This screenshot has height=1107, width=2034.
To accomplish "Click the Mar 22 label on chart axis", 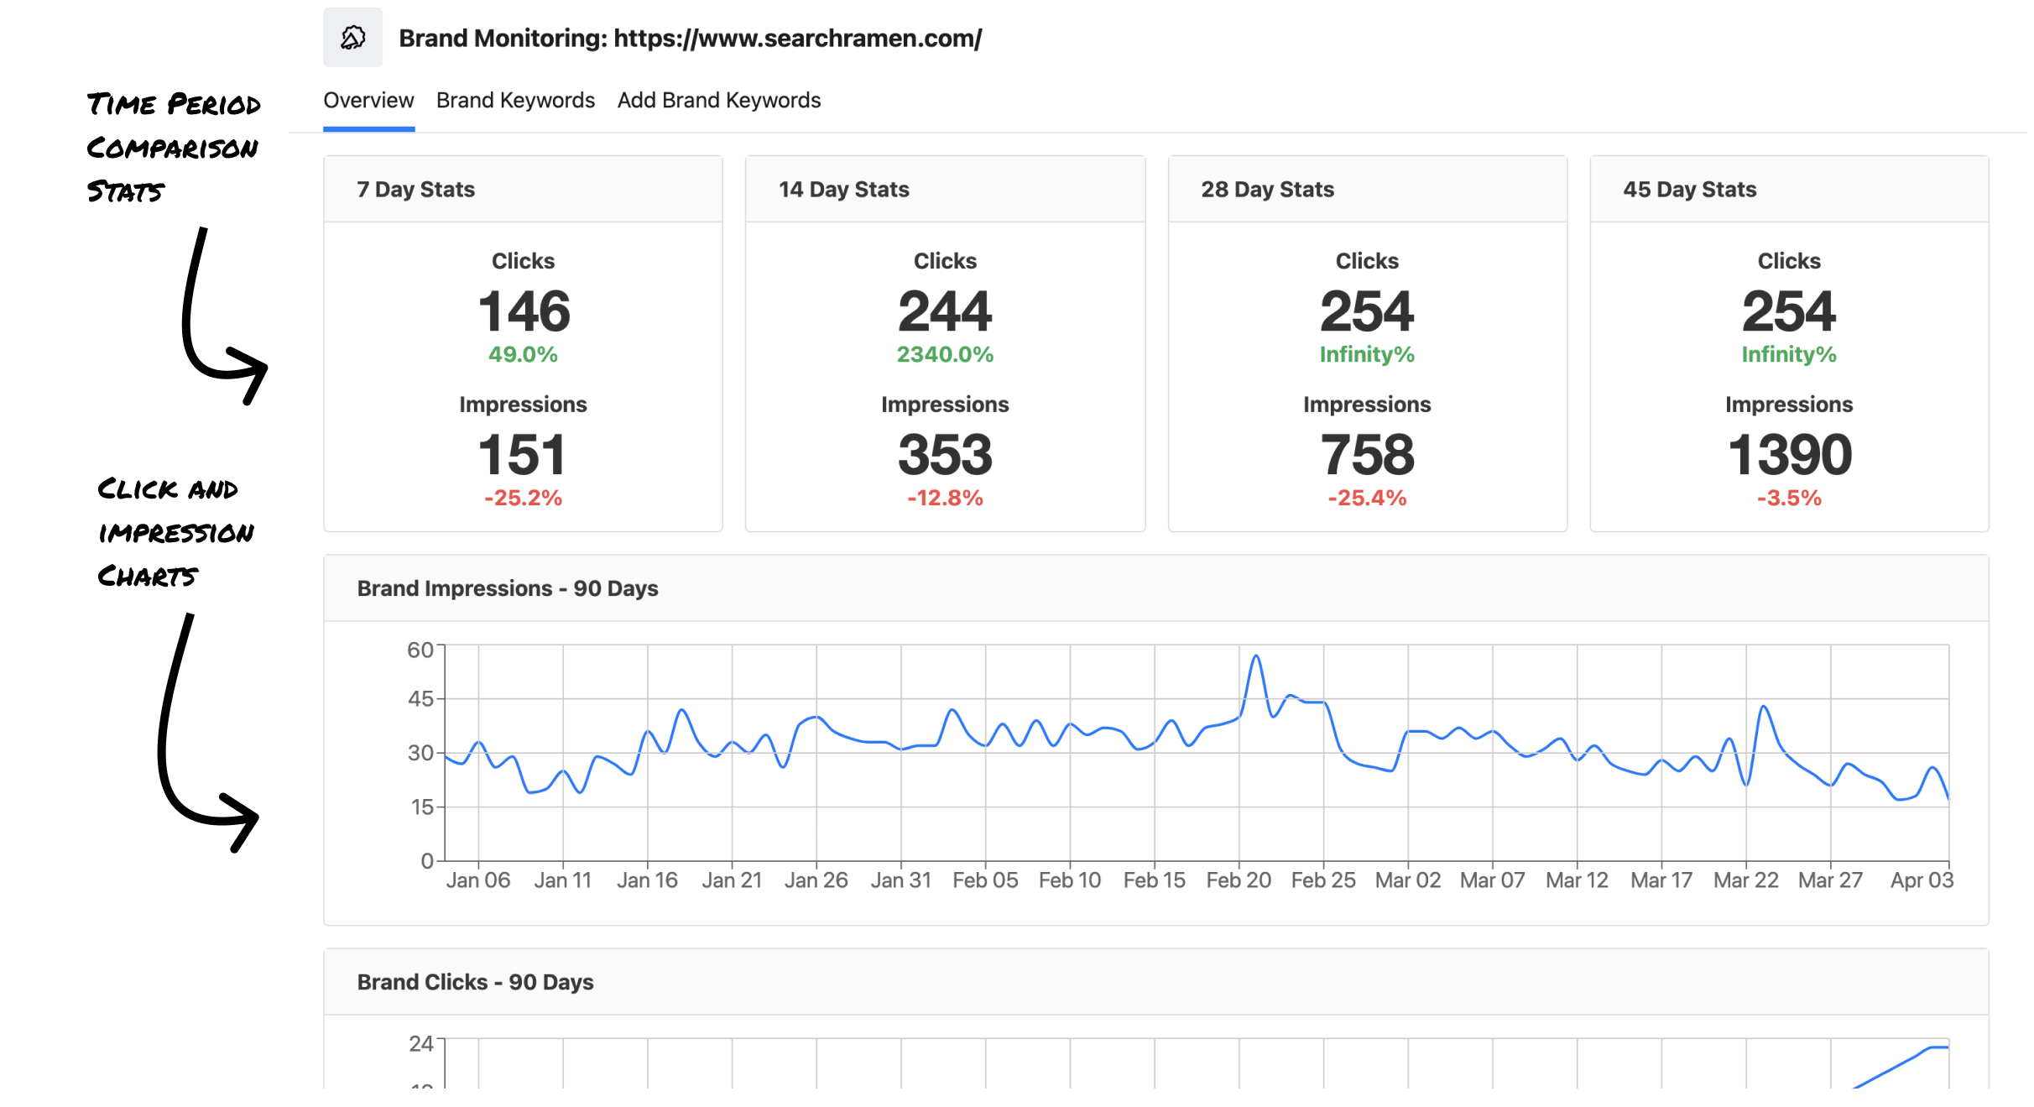I will click(x=1745, y=880).
